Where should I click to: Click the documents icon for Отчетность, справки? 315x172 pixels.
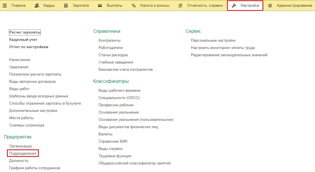tap(180, 6)
